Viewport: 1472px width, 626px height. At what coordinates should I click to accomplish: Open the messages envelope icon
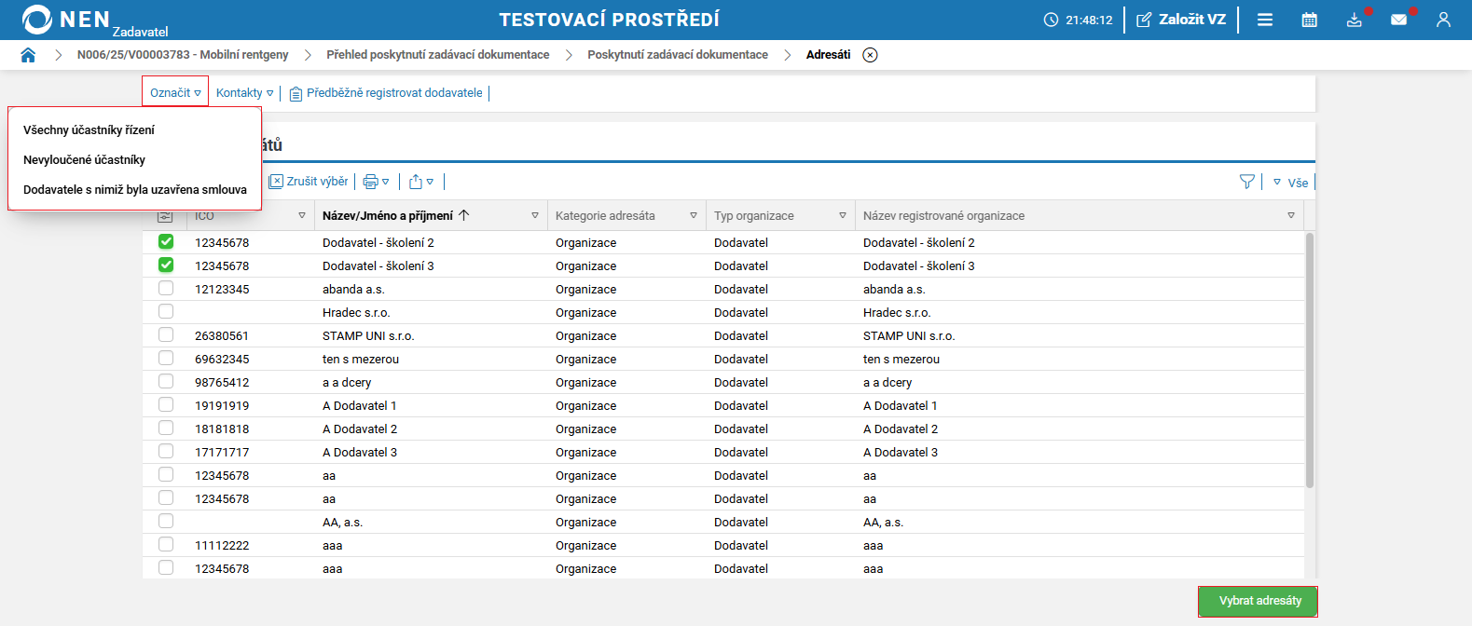tap(1398, 20)
